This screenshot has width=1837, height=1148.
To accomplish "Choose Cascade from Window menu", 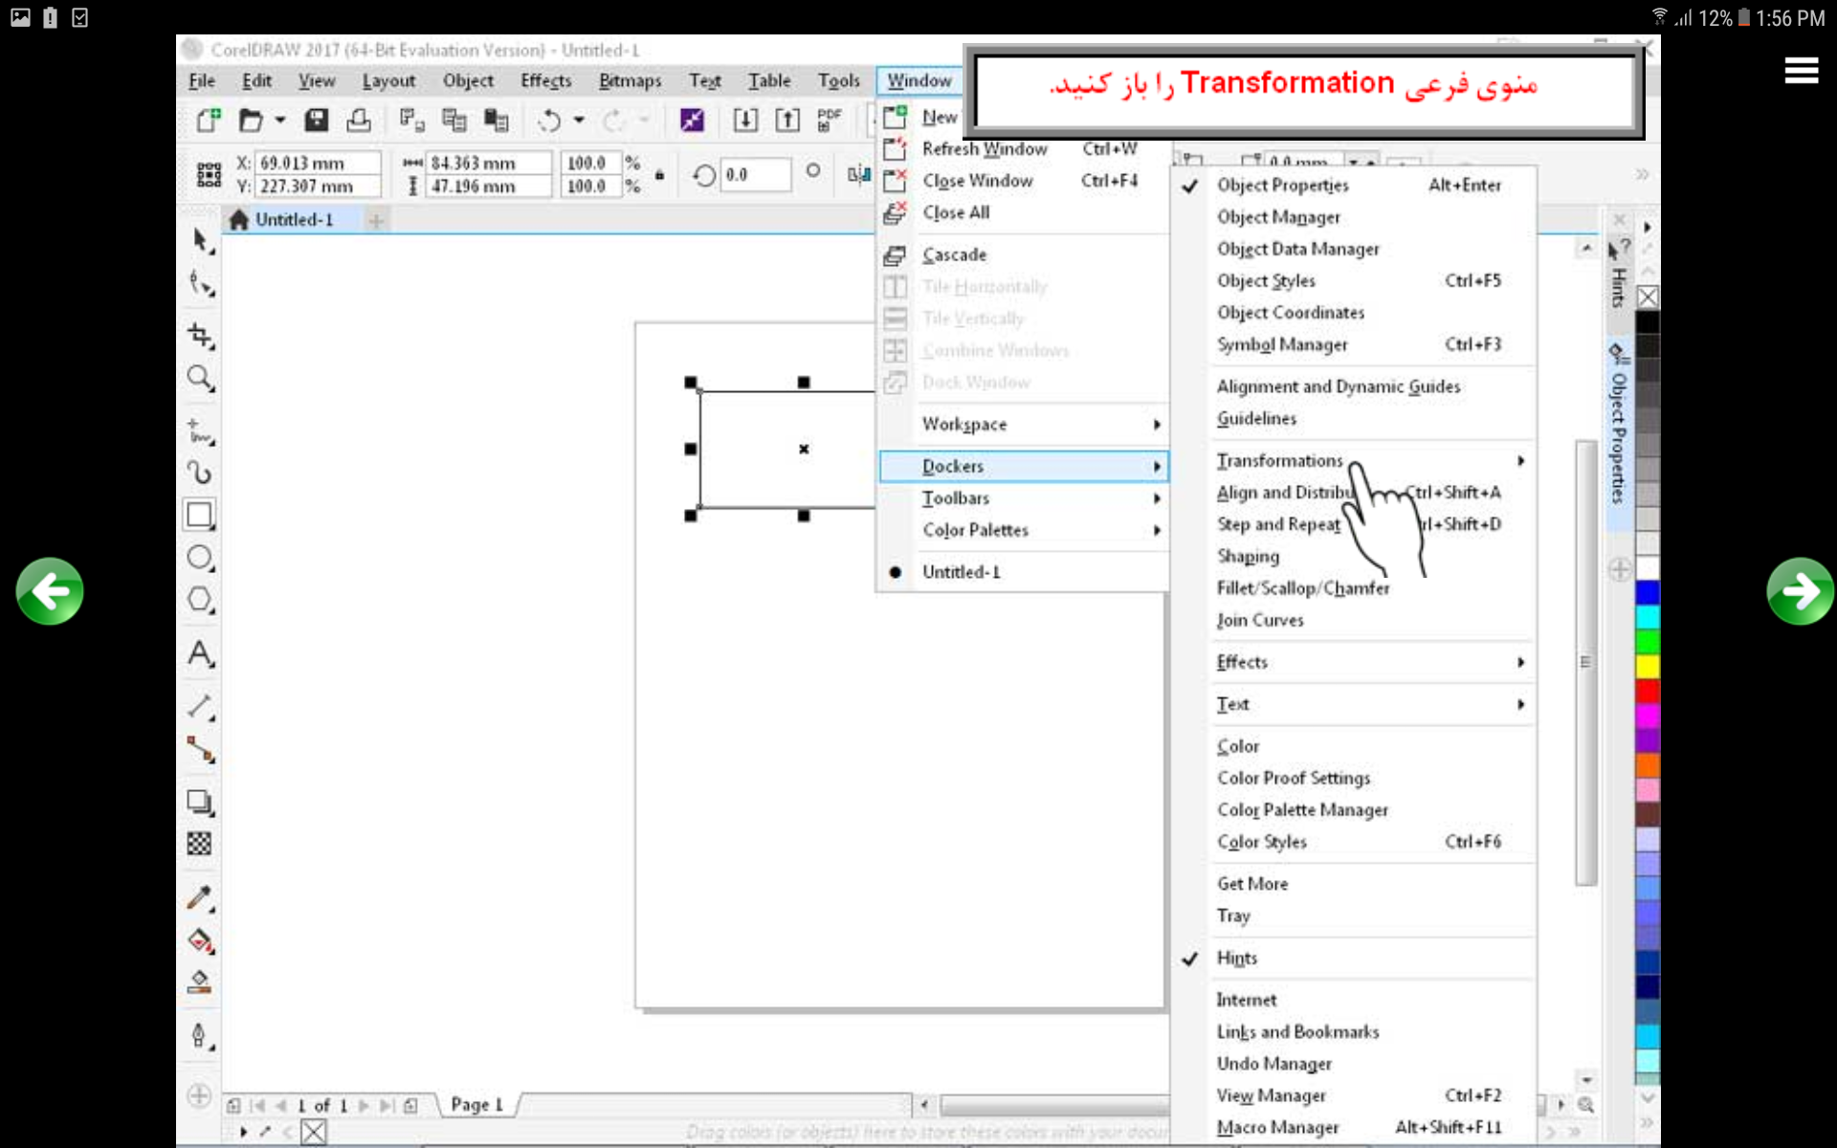I will pyautogui.click(x=1022, y=255).
